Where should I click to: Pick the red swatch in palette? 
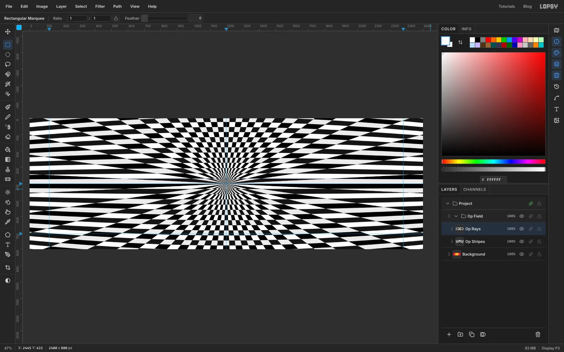click(x=488, y=40)
